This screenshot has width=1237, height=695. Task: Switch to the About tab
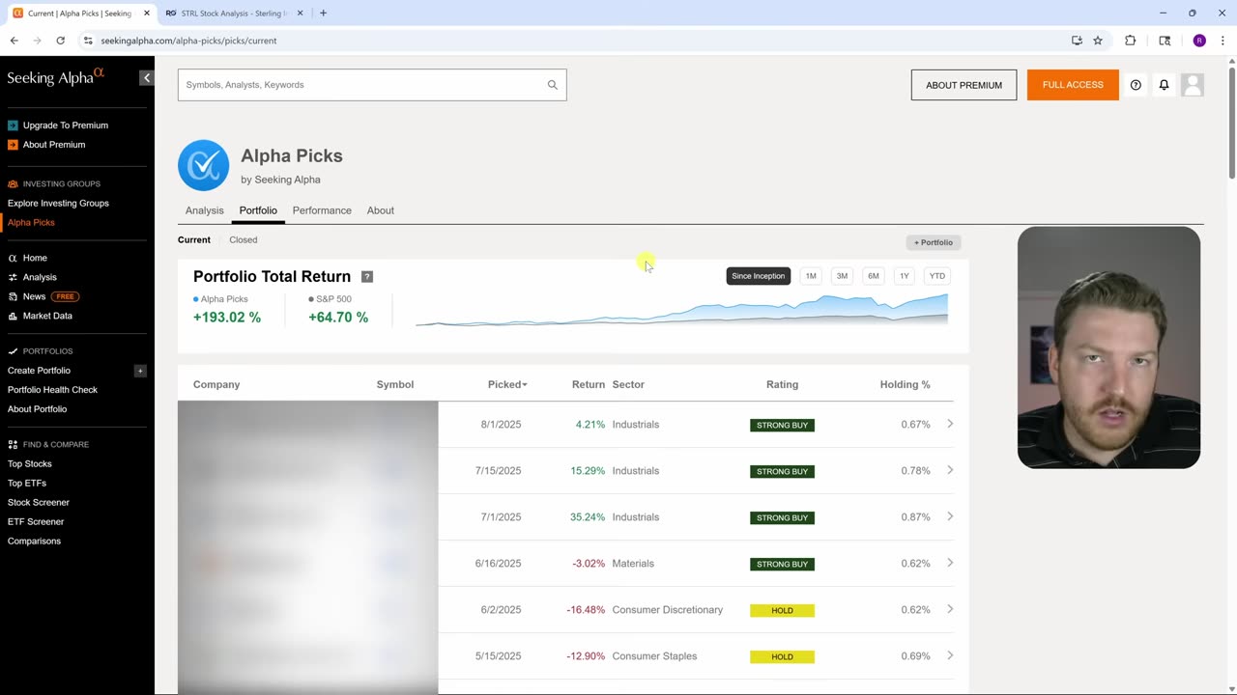point(381,210)
